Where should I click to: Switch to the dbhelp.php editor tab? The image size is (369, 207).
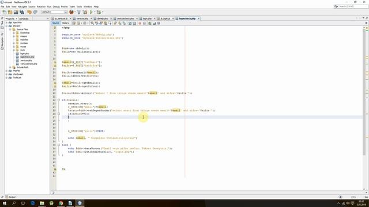coord(103,18)
